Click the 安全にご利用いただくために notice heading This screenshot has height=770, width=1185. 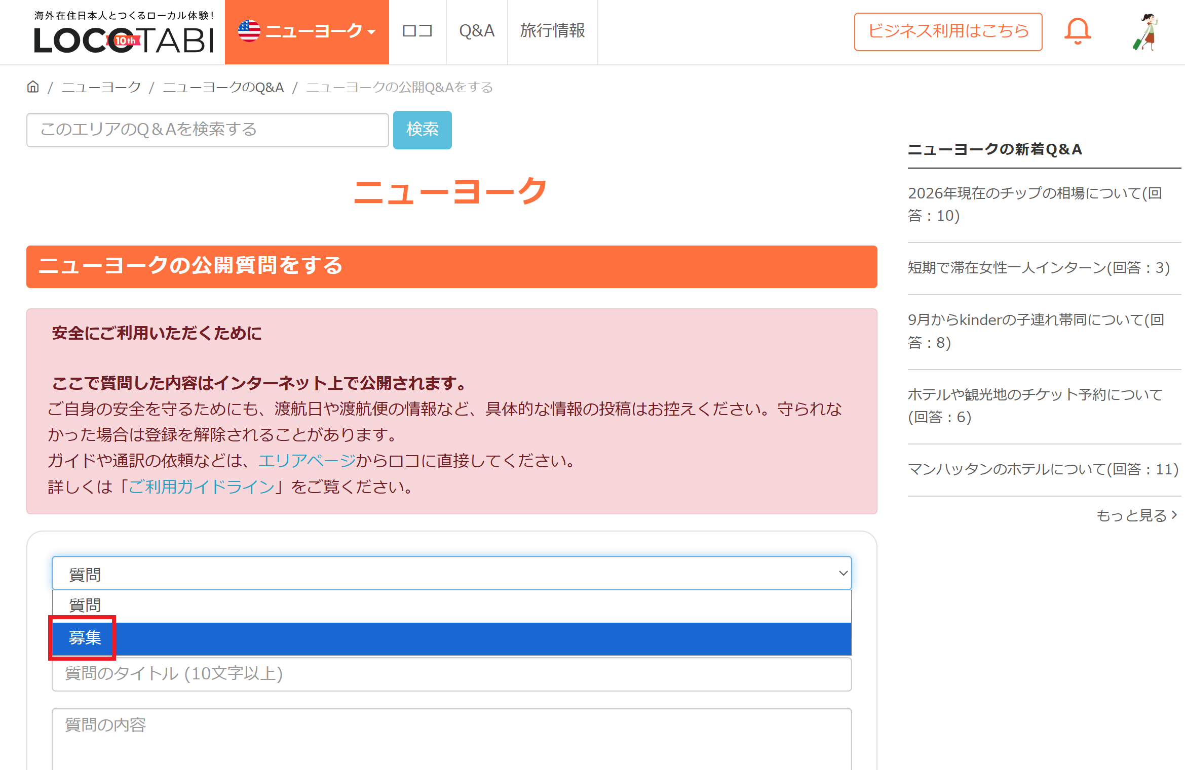coord(157,333)
